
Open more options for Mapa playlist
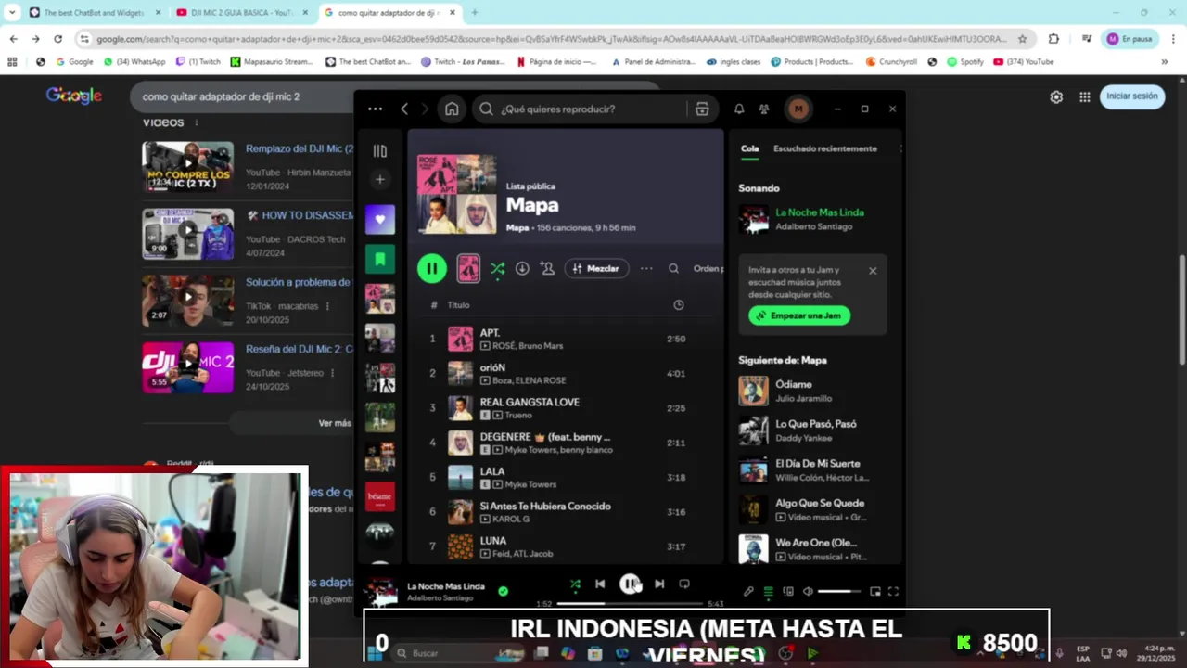[x=646, y=268]
